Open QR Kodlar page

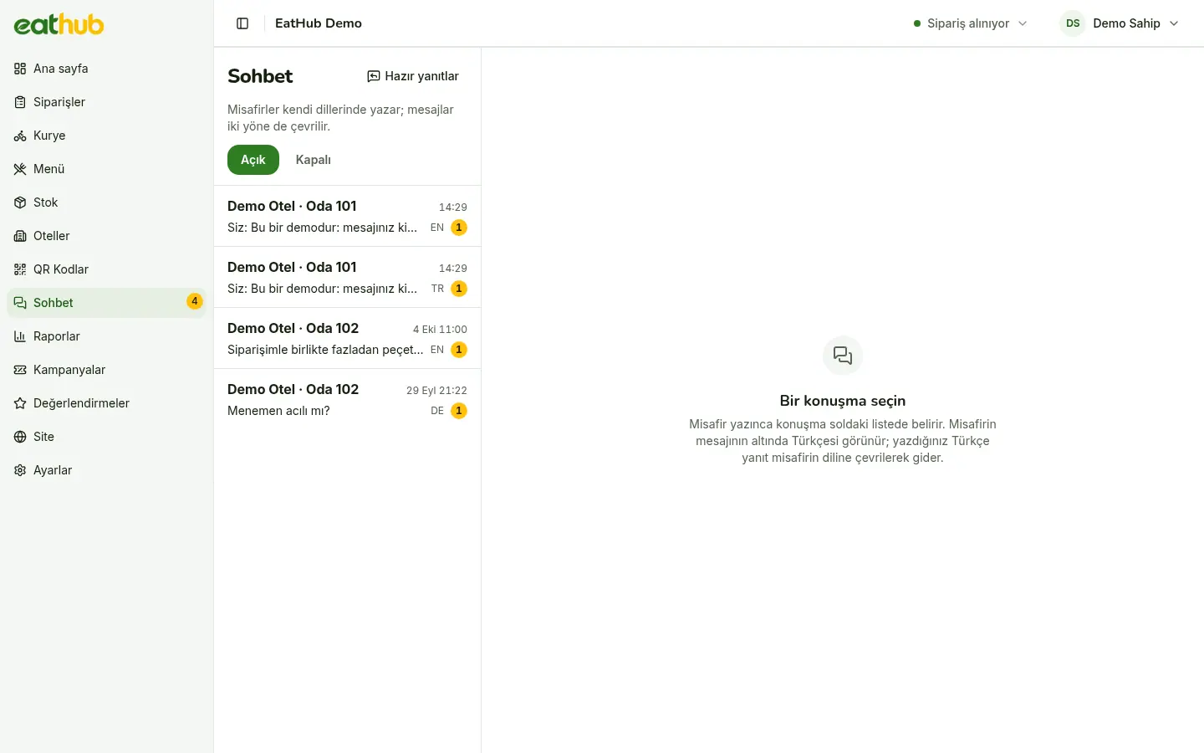(107, 269)
